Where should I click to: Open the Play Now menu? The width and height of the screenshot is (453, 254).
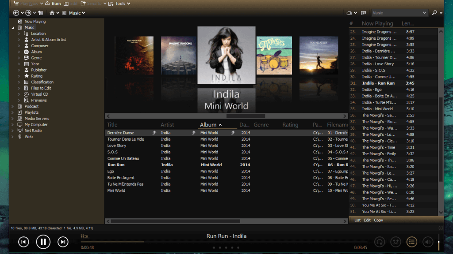click(28, 4)
